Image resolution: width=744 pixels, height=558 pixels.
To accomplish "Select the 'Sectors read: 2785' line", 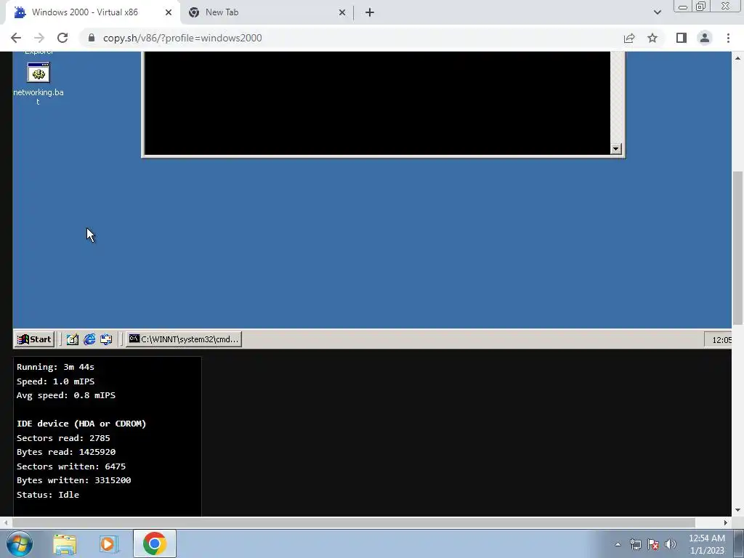I will click(63, 438).
